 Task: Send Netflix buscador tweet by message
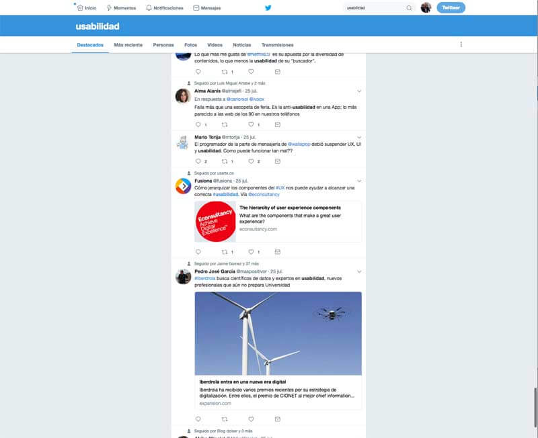click(x=278, y=72)
